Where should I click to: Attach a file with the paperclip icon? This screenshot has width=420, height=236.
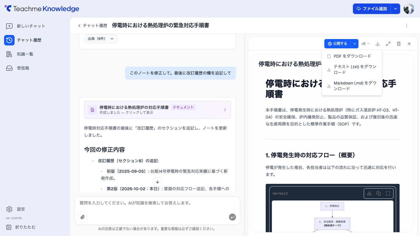click(x=83, y=217)
